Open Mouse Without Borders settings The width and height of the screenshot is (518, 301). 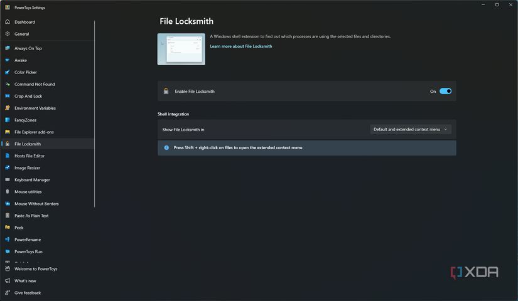pos(48,204)
